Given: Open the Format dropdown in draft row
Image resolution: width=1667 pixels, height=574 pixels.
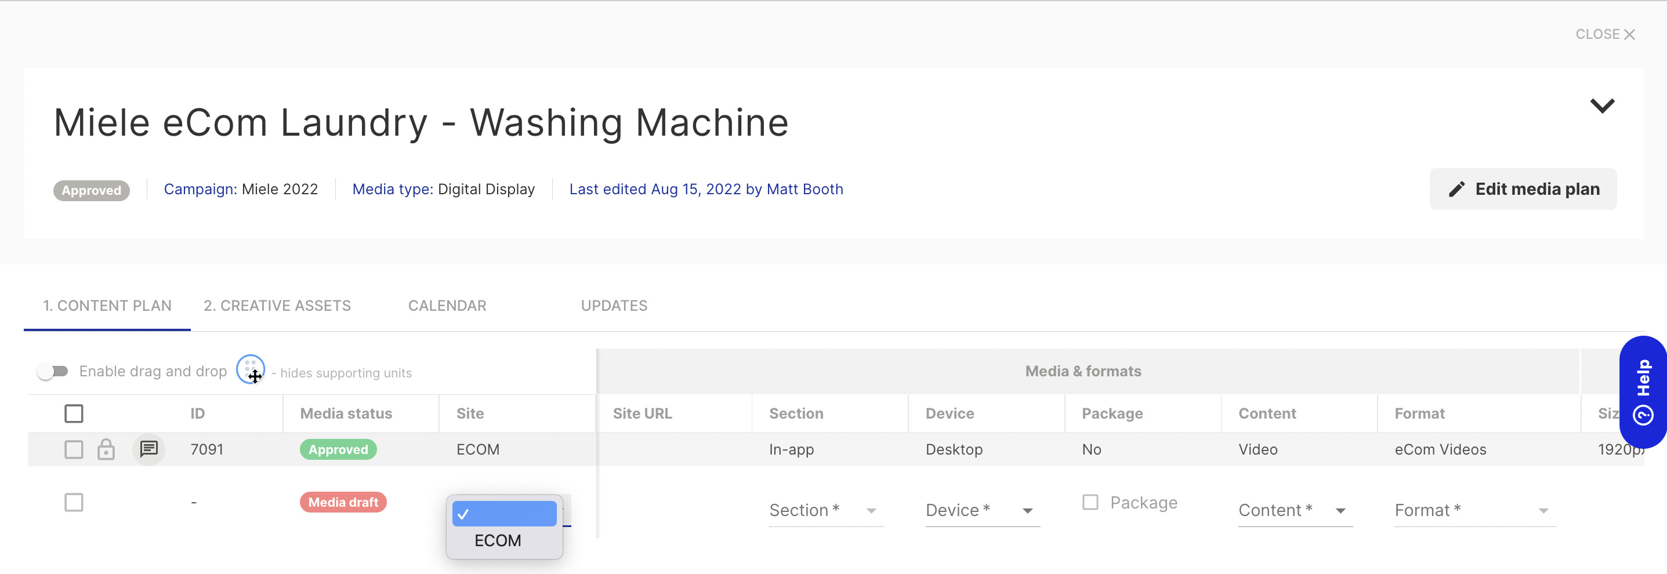Looking at the screenshot, I should coord(1475,511).
